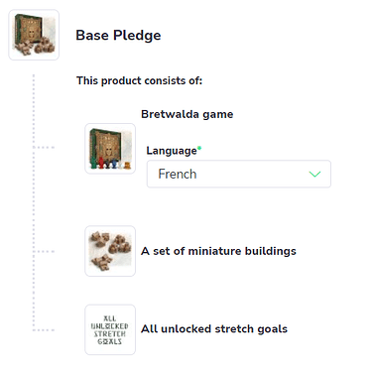Screen dimensions: 372x372
Task: Select the French value text in dropdown
Action: point(178,174)
